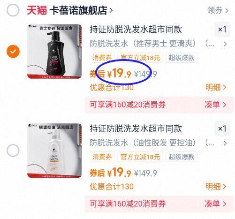Expand the 推荐男士 更清爽 variant selector
This screenshot has width=235, height=219.
tap(158, 44)
